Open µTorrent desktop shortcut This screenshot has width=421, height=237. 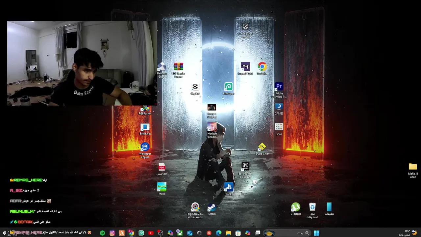tap(296, 209)
